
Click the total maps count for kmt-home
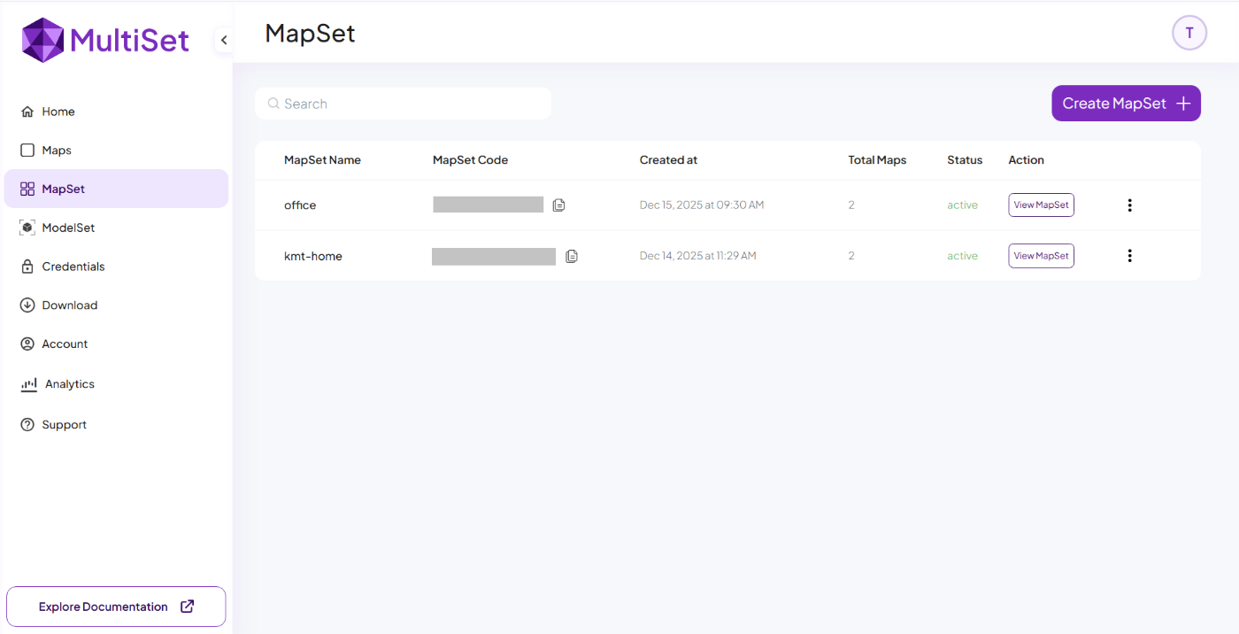point(851,256)
